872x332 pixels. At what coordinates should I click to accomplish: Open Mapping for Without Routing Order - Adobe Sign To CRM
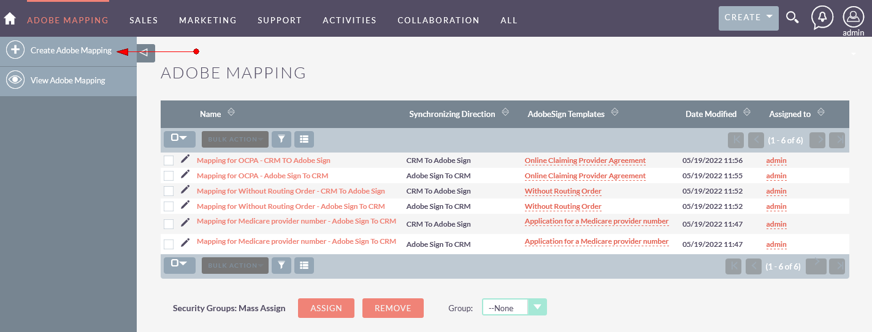click(291, 206)
